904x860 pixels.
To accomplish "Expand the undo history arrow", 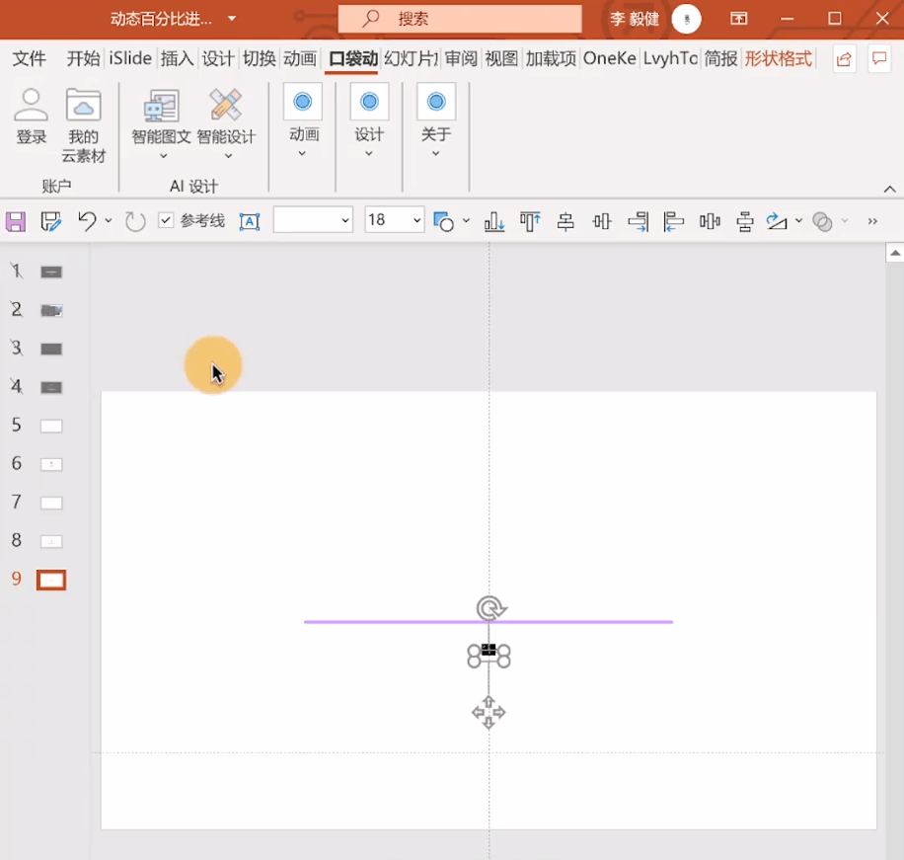I will pos(108,221).
